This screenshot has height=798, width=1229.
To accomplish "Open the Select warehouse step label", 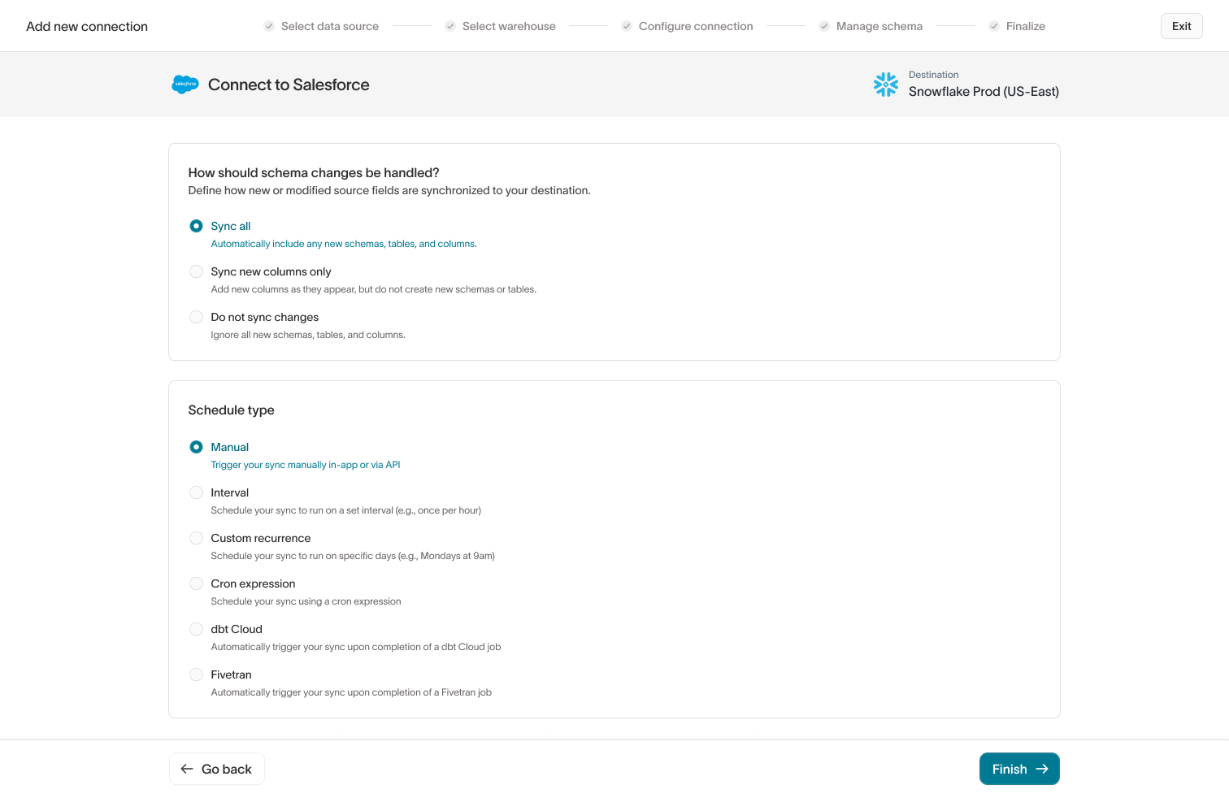I will [x=509, y=26].
